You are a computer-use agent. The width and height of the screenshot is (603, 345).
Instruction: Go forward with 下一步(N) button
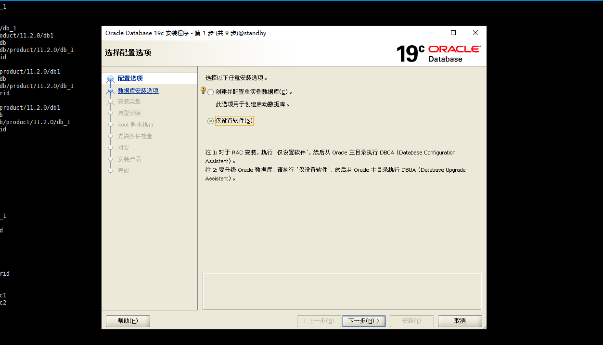coord(363,321)
